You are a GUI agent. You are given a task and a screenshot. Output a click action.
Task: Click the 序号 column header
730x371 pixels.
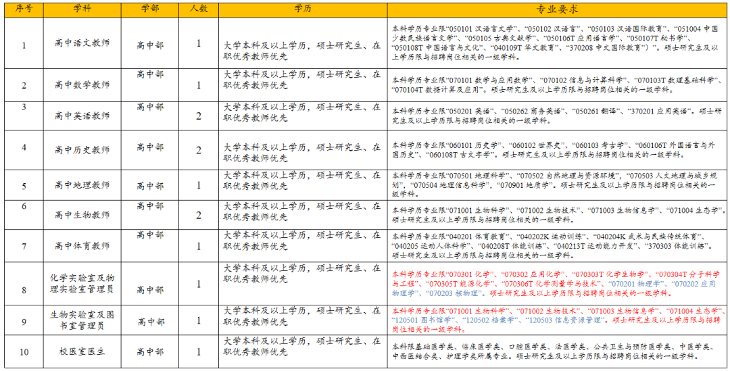[24, 9]
